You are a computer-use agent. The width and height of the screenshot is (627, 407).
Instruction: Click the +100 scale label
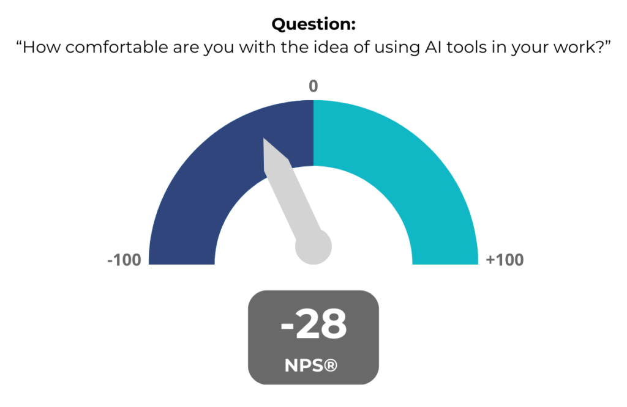[x=505, y=260]
